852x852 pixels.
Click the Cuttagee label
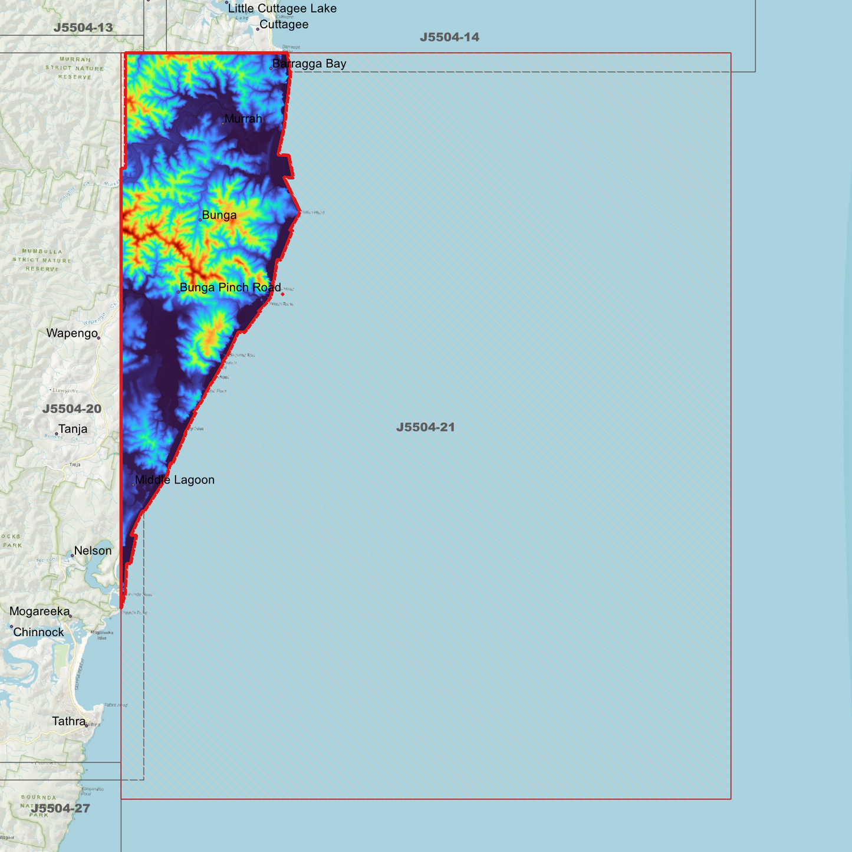pyautogui.click(x=285, y=24)
